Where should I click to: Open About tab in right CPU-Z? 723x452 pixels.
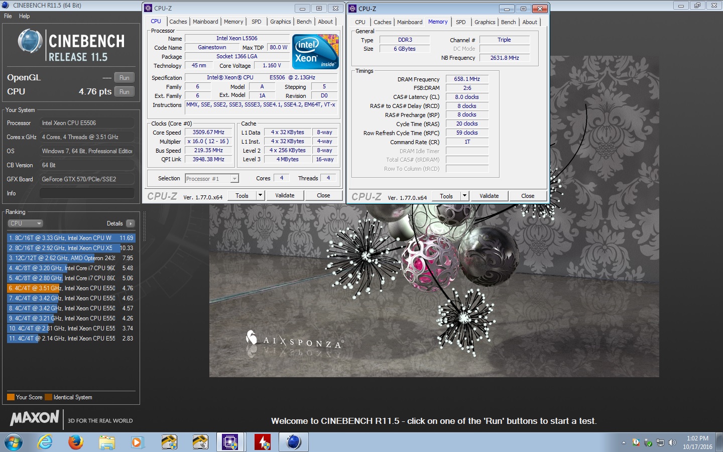(530, 22)
